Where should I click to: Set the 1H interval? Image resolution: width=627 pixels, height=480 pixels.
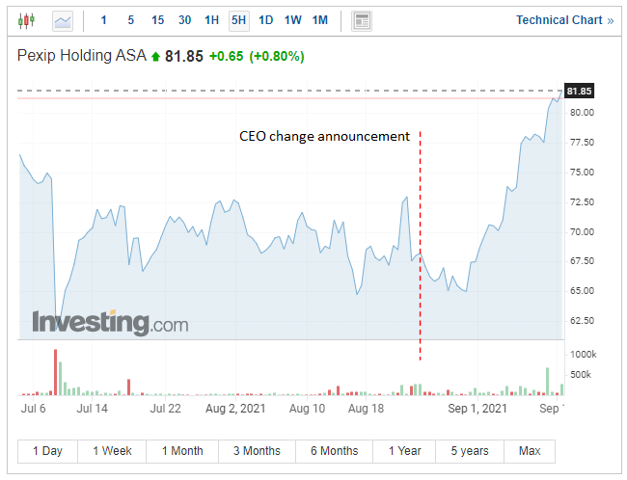click(x=211, y=20)
